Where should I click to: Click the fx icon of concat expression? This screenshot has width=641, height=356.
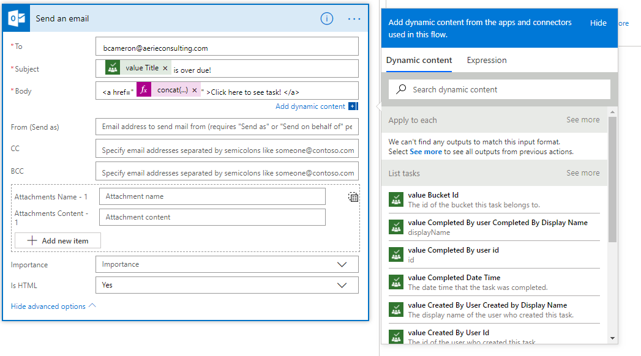click(x=144, y=89)
